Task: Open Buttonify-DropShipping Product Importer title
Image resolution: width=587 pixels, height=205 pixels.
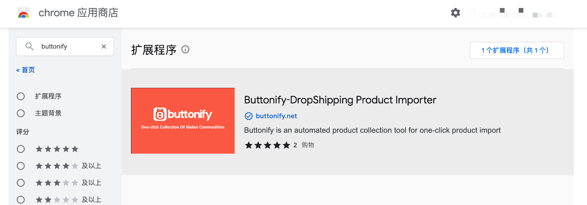Action: click(x=340, y=100)
